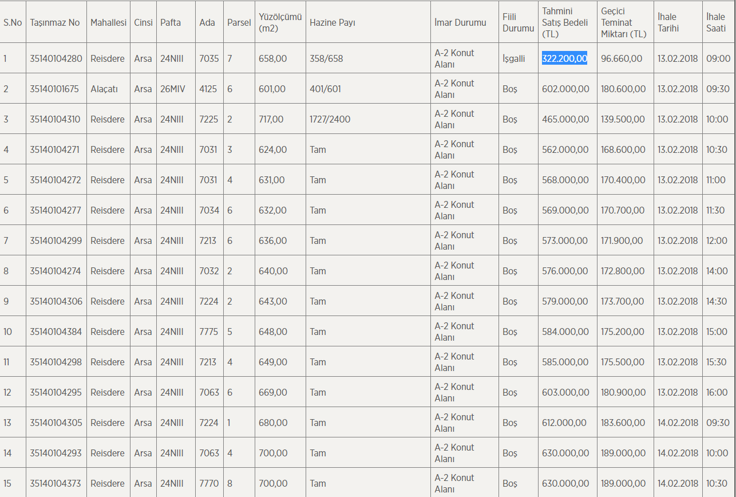Click the Geçici Teminat Miktarı column header

pos(623,22)
